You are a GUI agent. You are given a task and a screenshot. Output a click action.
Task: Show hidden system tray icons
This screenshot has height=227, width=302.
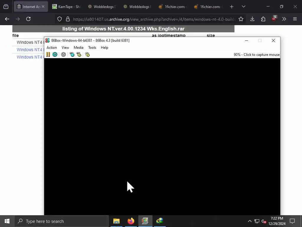pos(250,221)
